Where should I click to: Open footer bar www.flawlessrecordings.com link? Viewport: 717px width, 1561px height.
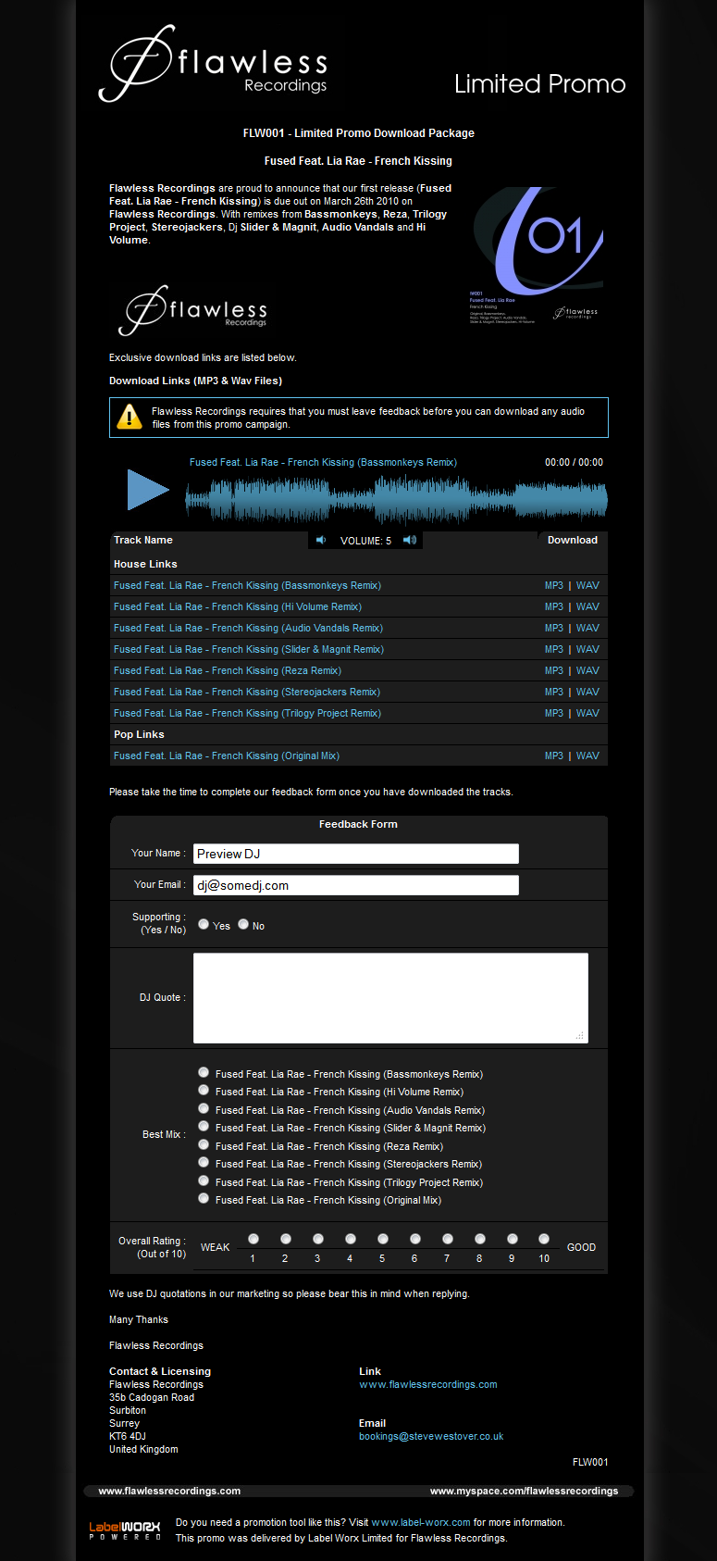point(169,1491)
